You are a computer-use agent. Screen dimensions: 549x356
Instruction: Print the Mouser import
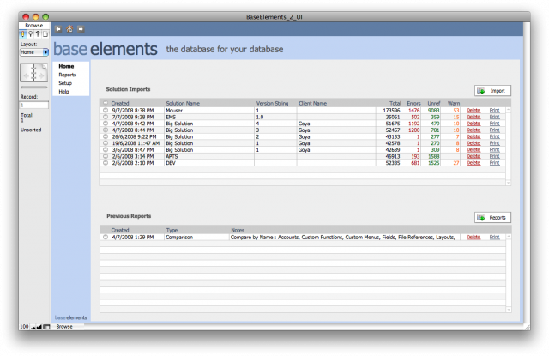click(x=494, y=110)
